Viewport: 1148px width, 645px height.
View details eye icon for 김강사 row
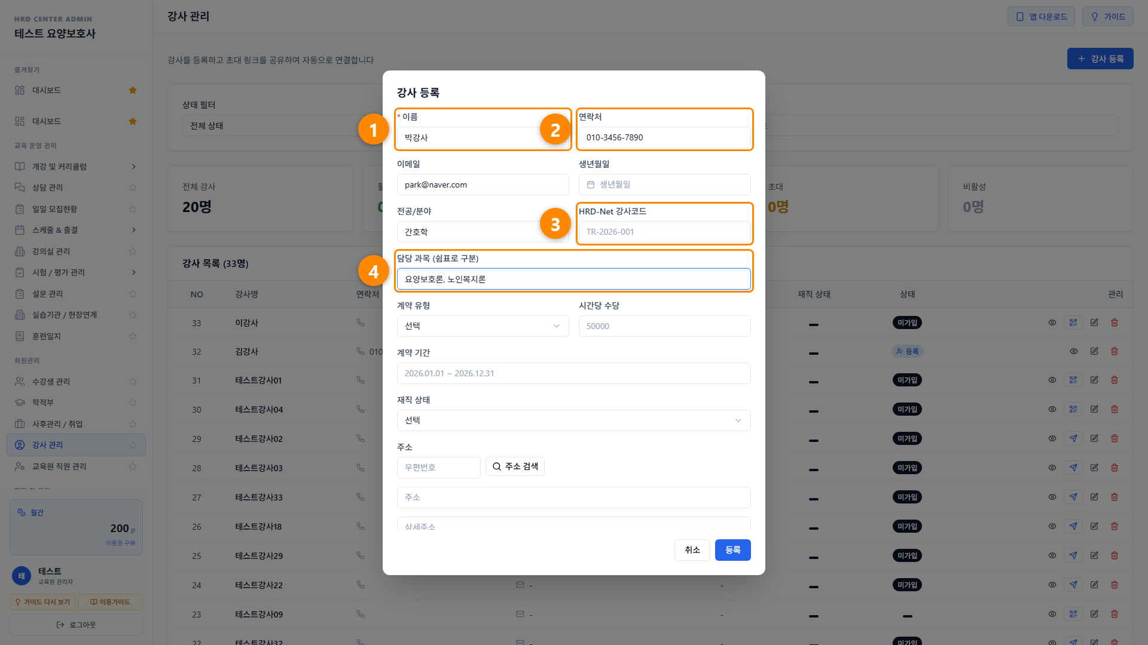[x=1074, y=351]
